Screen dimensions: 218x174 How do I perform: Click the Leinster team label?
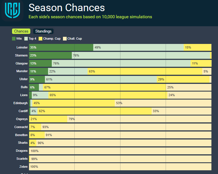(22, 47)
